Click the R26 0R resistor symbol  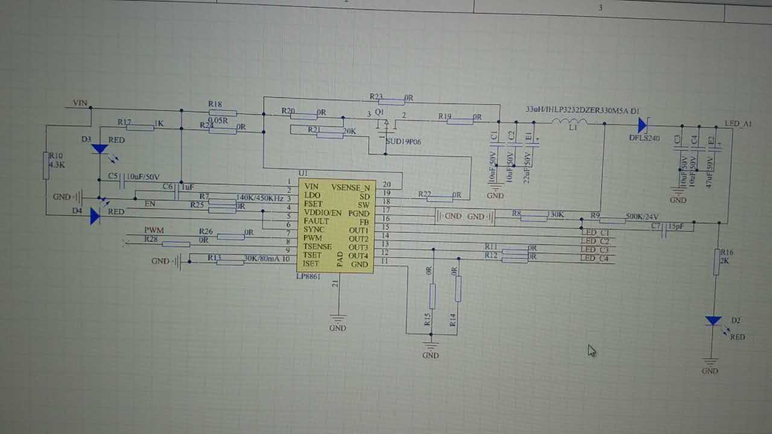[230, 237]
